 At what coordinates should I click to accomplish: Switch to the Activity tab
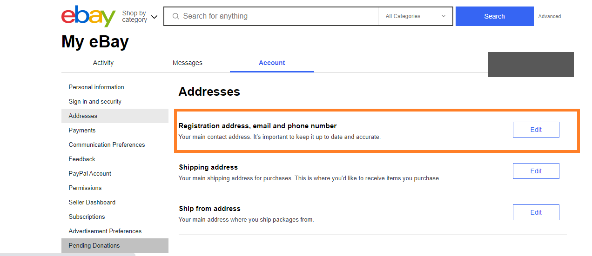tap(103, 63)
